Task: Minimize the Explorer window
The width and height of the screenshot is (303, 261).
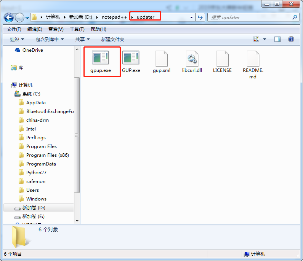Action: point(267,4)
